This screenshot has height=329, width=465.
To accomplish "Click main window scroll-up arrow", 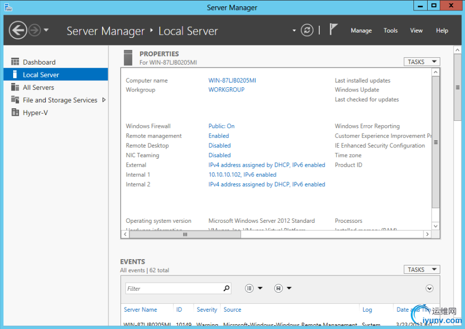I will pyautogui.click(x=457, y=50).
